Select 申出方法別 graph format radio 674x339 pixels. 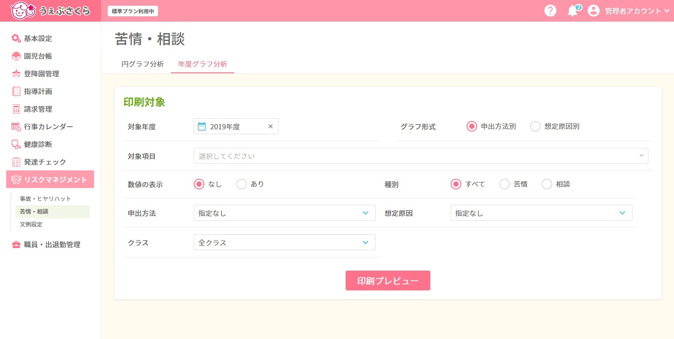click(472, 126)
